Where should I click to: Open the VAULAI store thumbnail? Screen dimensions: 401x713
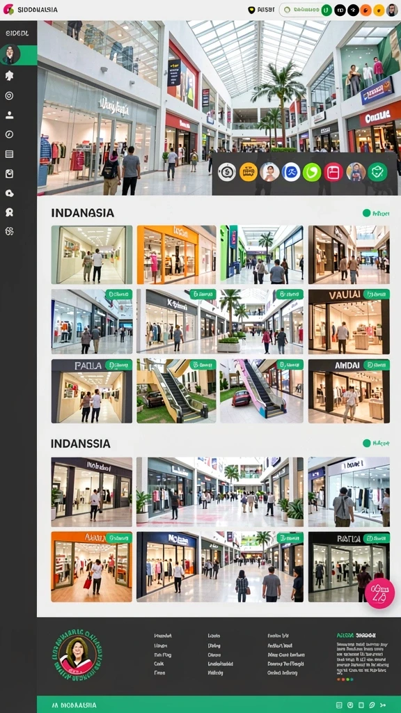coord(349,321)
